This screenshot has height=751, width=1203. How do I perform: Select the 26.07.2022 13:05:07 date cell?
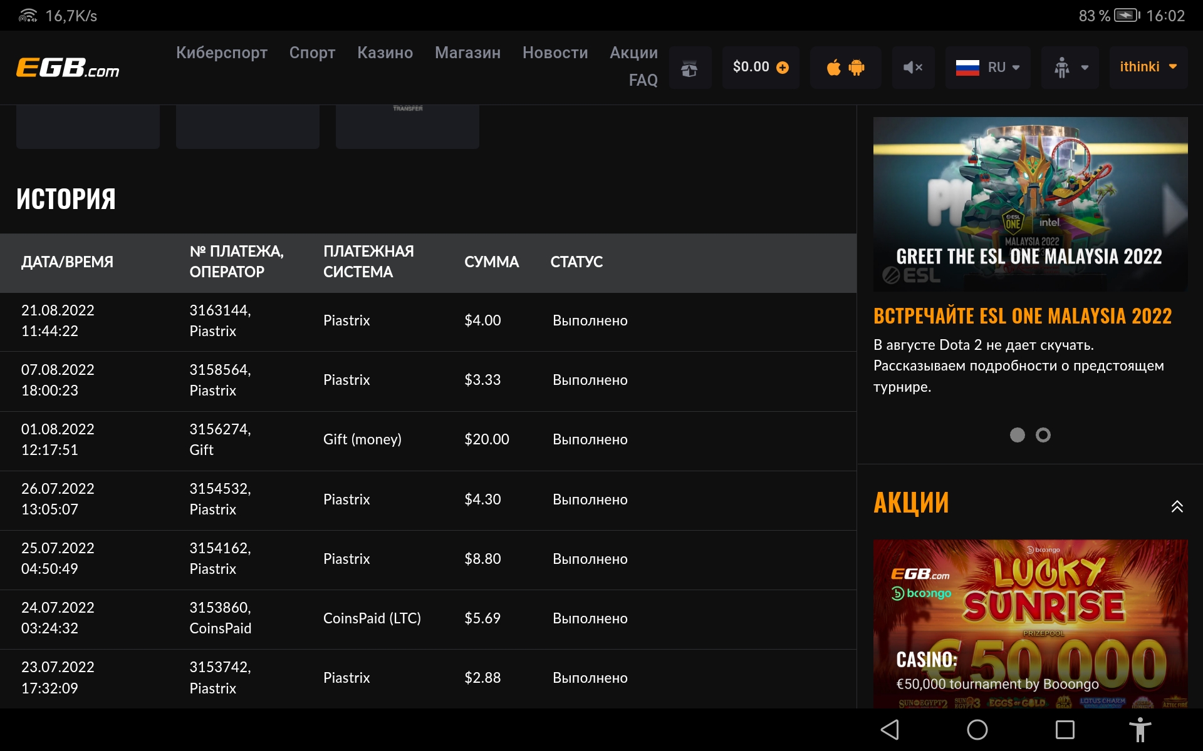point(58,499)
